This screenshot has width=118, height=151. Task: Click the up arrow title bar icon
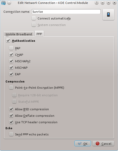(x=108, y=3)
